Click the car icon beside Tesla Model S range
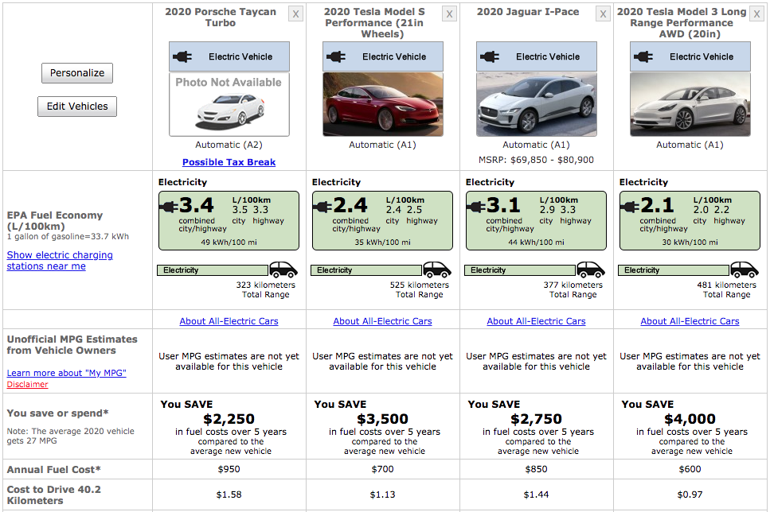This screenshot has width=770, height=512. (x=436, y=270)
